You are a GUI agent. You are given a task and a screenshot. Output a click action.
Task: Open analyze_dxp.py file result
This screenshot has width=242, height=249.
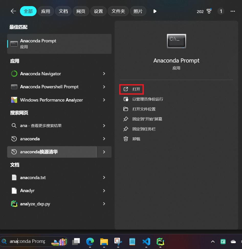pyautogui.click(x=52, y=204)
